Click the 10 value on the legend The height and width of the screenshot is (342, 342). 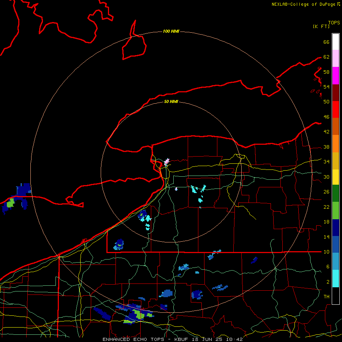pyautogui.click(x=326, y=252)
